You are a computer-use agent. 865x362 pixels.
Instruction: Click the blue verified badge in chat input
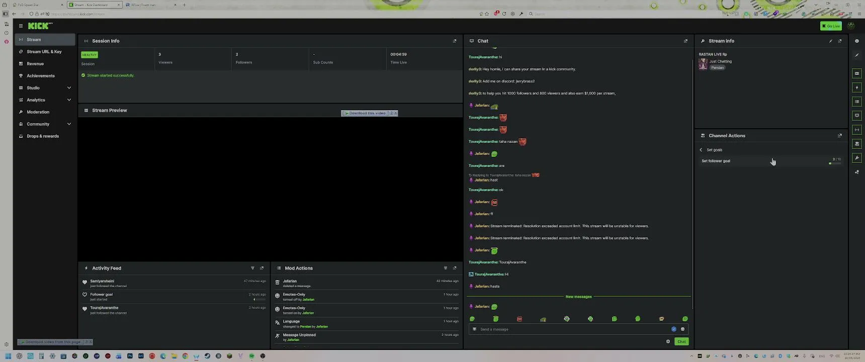pyautogui.click(x=674, y=329)
